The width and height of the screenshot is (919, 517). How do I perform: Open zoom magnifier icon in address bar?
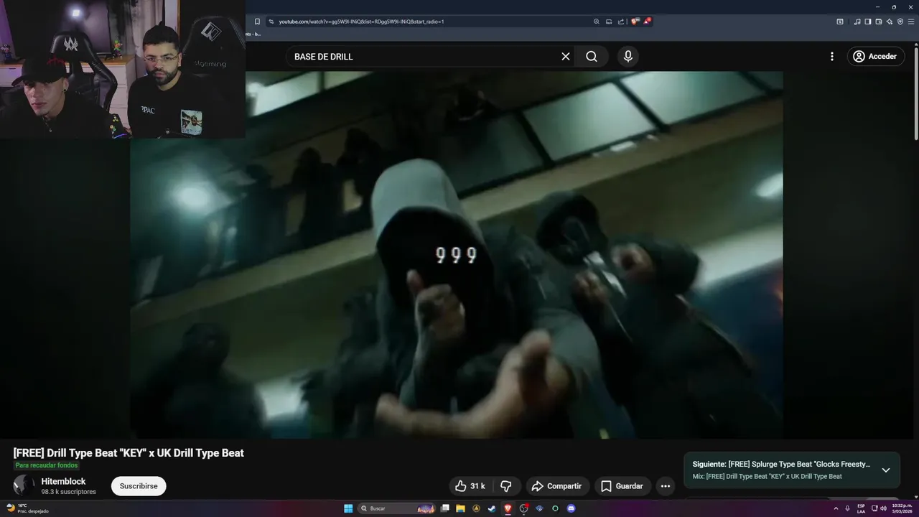[596, 22]
